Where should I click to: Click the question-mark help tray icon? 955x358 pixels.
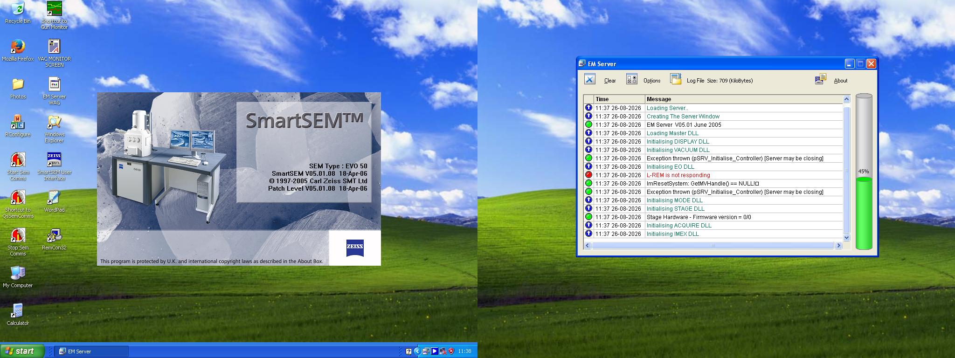pos(408,351)
